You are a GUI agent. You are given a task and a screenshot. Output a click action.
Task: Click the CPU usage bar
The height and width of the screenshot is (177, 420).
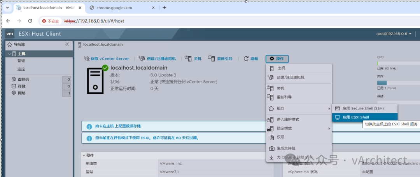pyautogui.click(x=398, y=63)
